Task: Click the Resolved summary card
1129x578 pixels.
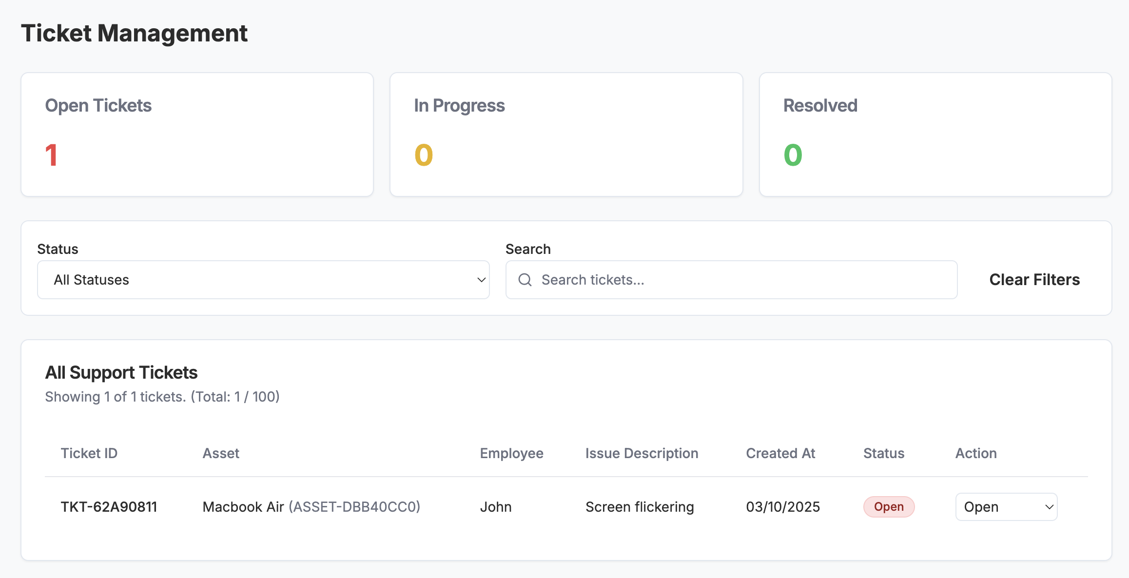Action: point(935,135)
